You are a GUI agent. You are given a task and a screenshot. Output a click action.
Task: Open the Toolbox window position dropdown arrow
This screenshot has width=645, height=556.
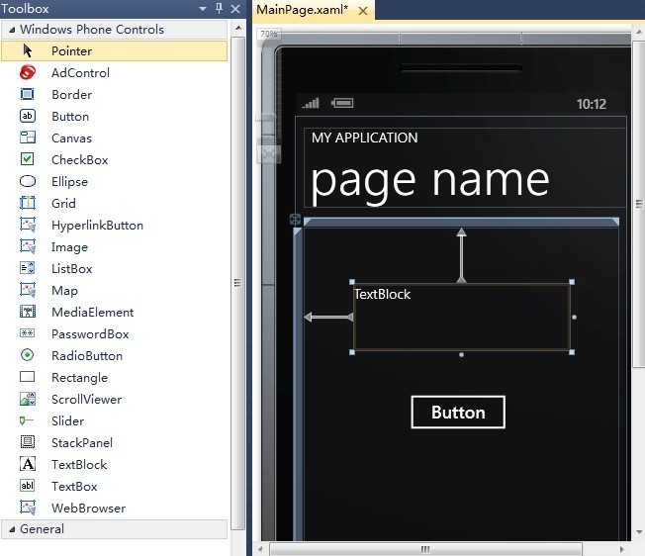203,9
